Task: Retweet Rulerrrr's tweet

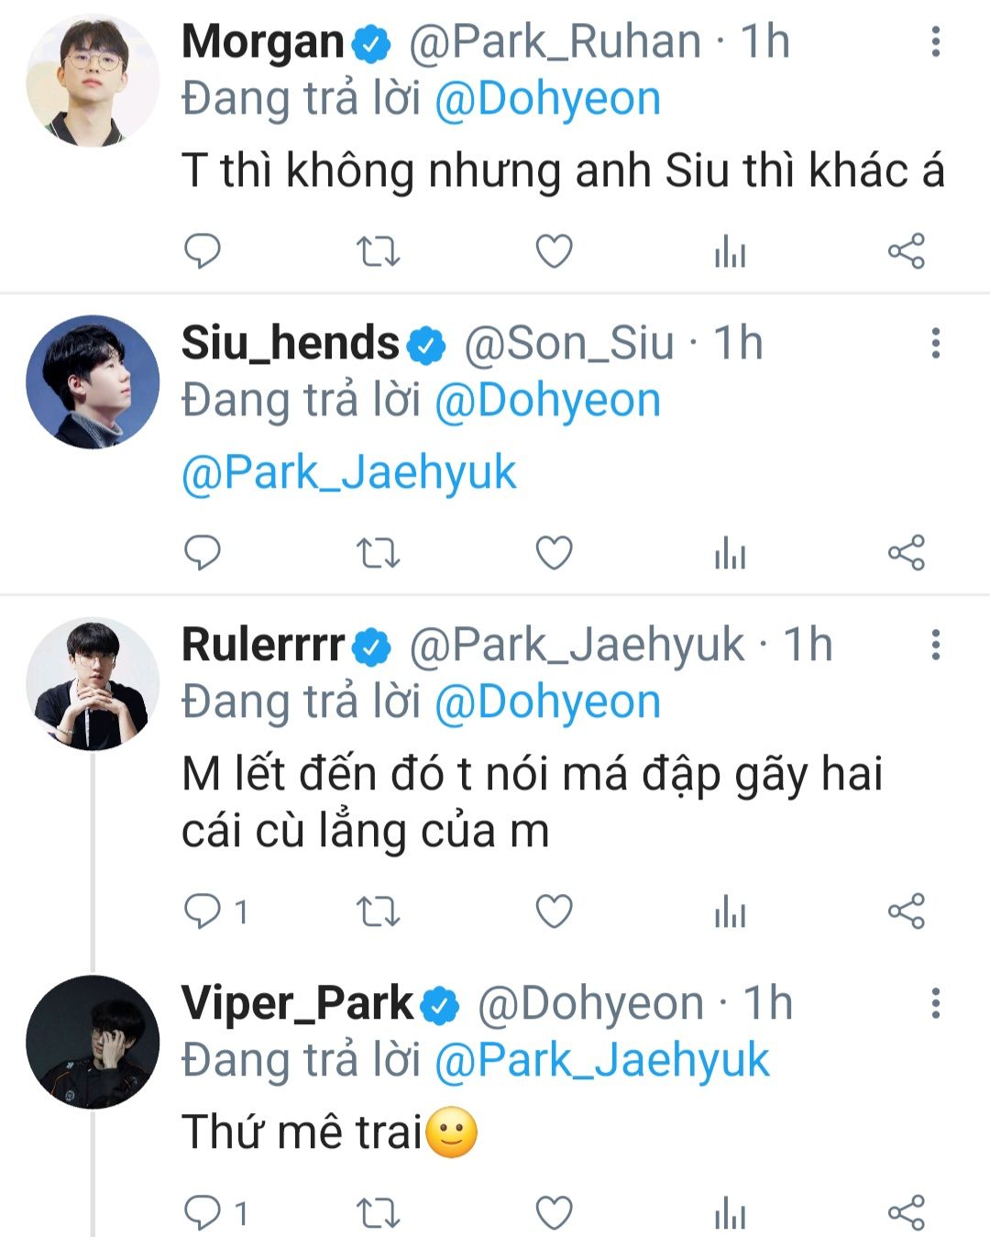Action: coord(378,911)
